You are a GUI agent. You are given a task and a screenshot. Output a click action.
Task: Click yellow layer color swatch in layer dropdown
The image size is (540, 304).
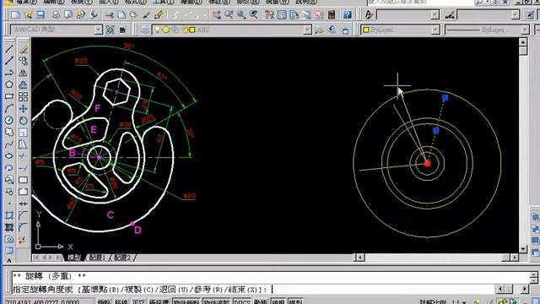[x=192, y=30]
